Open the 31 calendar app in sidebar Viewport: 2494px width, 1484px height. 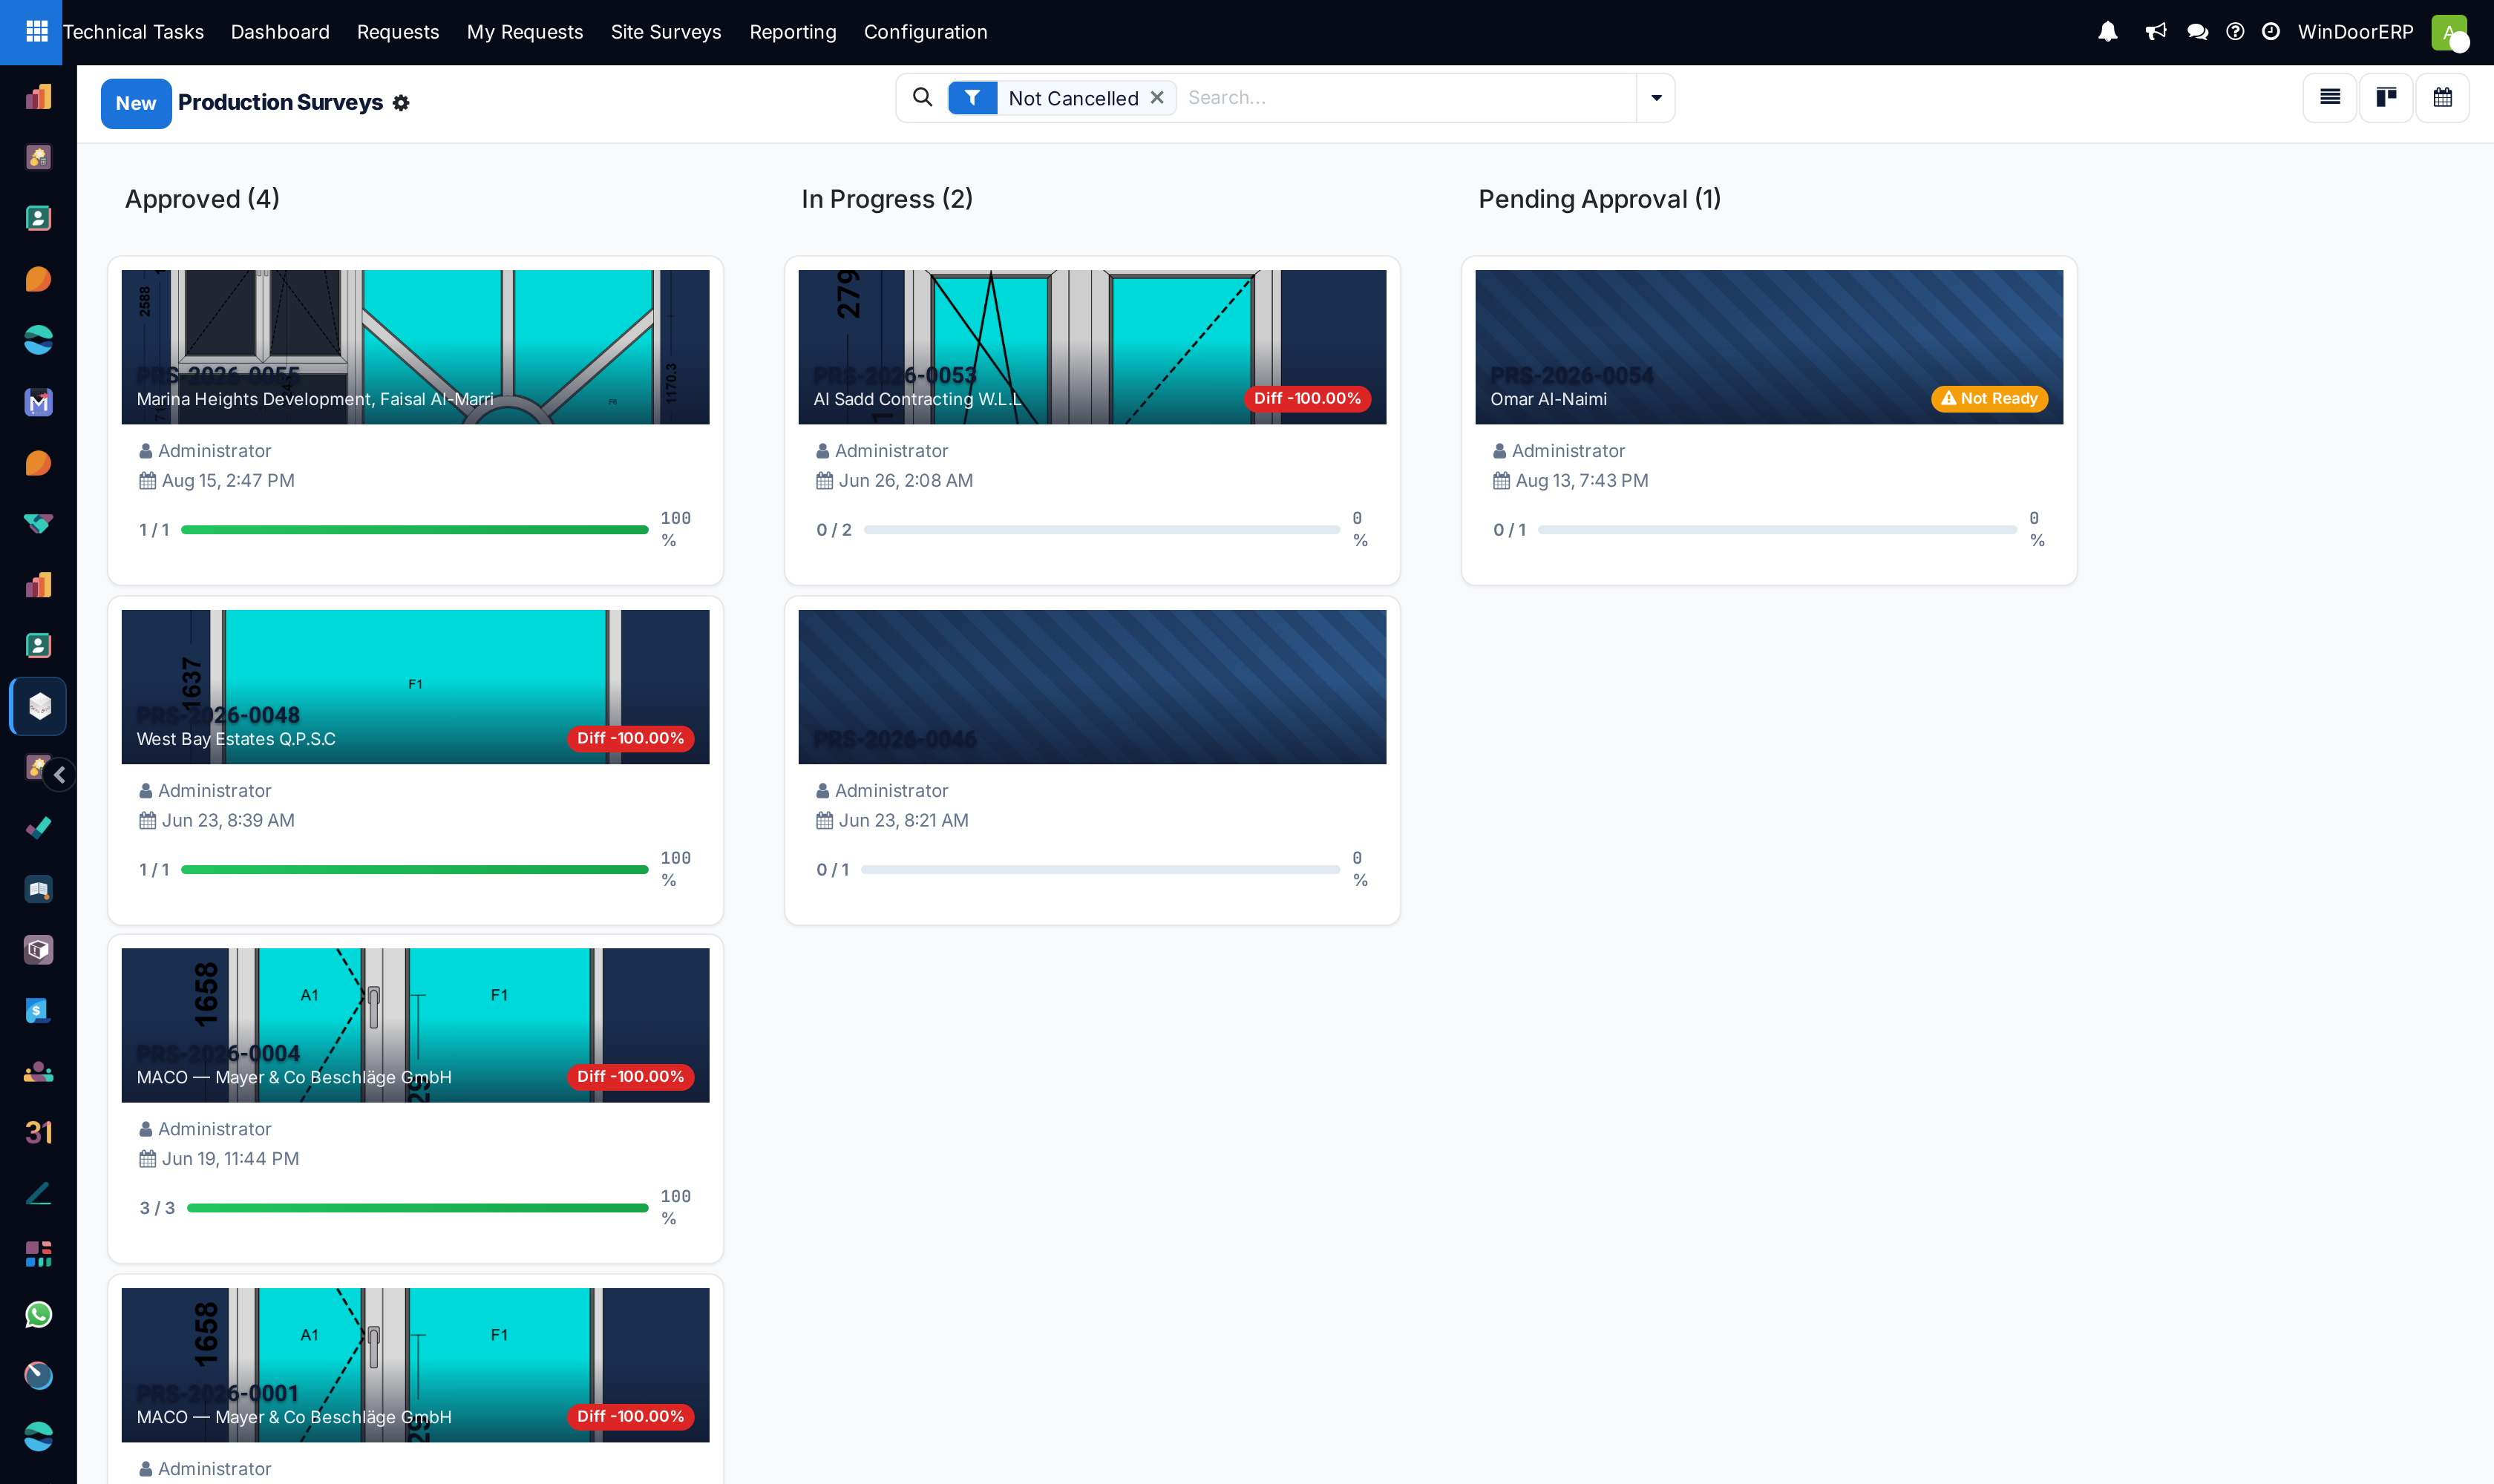point(38,1132)
